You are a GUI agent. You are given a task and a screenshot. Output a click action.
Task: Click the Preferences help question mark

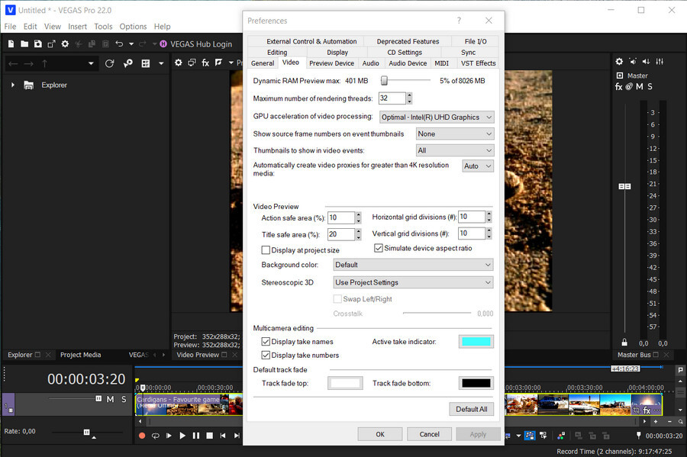(x=459, y=21)
